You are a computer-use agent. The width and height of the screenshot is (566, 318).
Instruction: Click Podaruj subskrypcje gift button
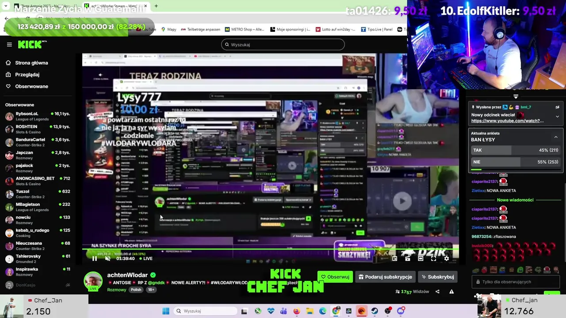click(385, 277)
